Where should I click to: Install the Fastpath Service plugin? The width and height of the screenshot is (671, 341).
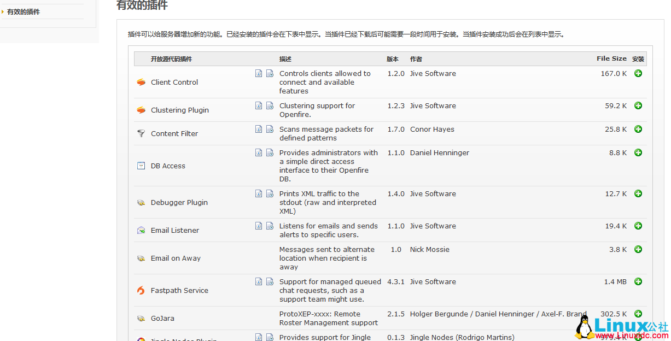click(x=638, y=281)
